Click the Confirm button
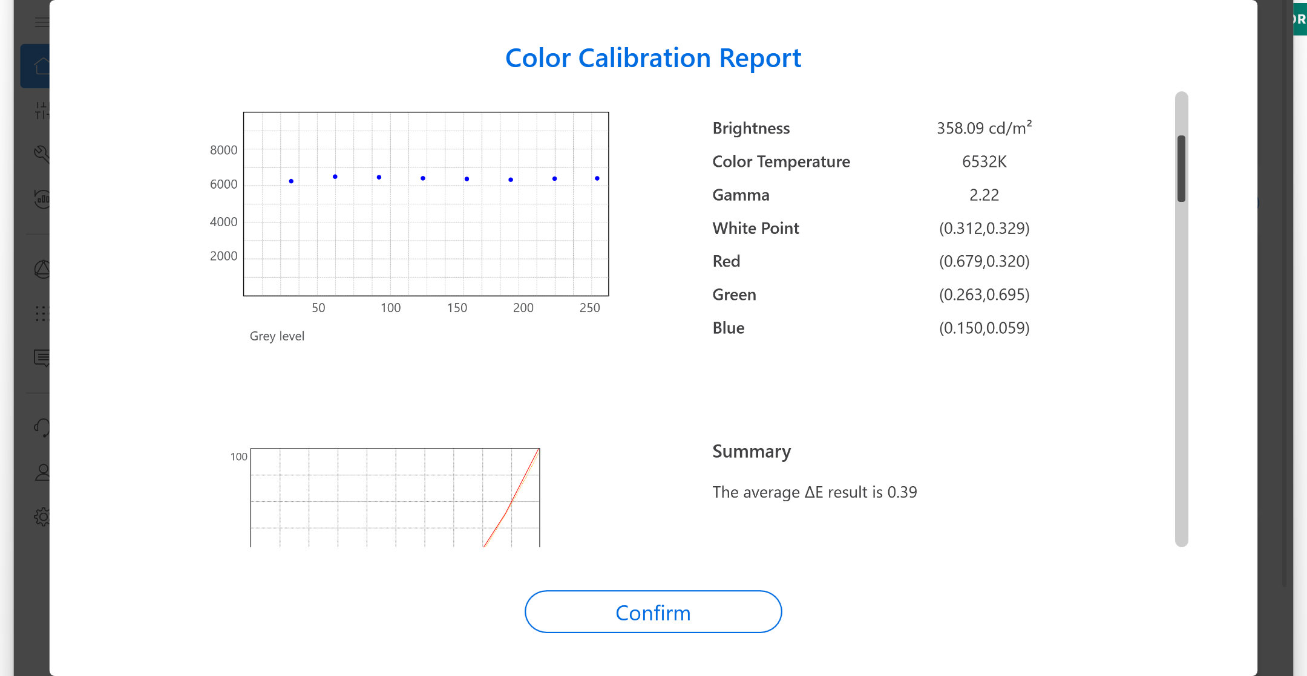 [653, 612]
